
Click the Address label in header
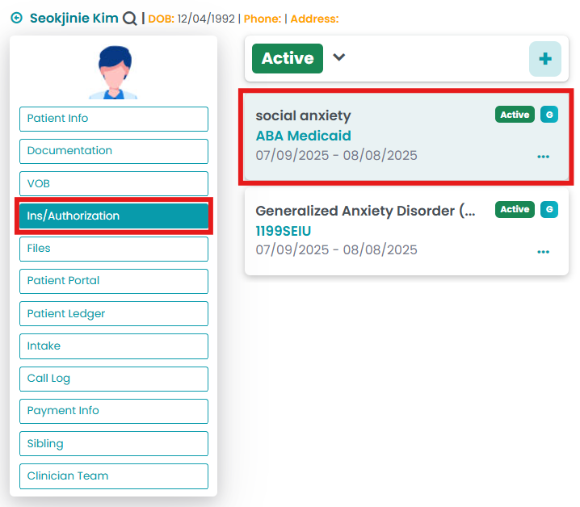click(315, 19)
